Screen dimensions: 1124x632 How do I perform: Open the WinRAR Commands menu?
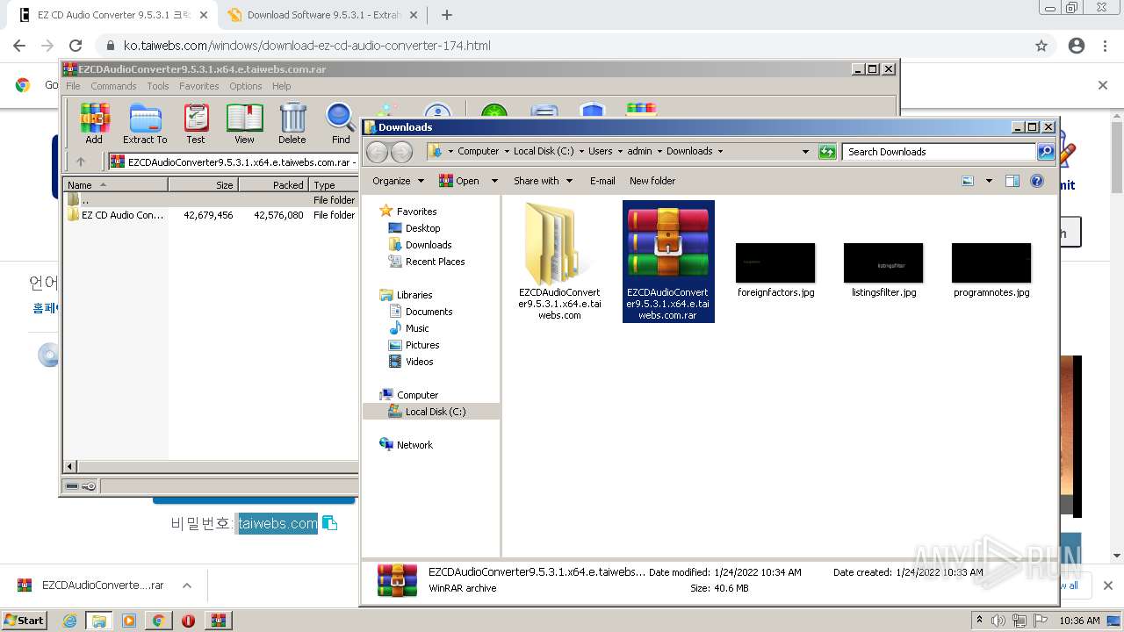(x=113, y=86)
